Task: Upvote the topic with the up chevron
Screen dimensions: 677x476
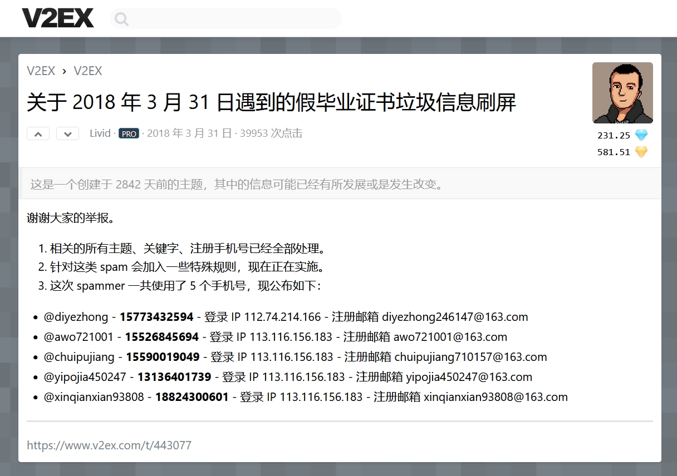Action: pyautogui.click(x=38, y=133)
